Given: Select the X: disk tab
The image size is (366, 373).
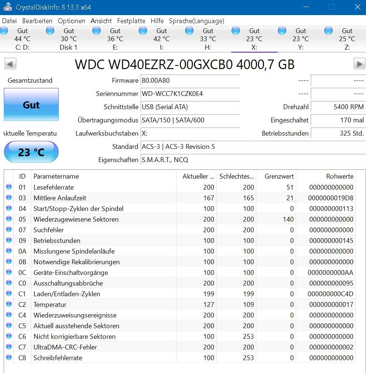Looking at the screenshot, I should click(254, 39).
